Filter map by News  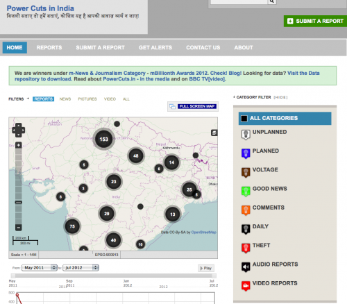point(65,99)
